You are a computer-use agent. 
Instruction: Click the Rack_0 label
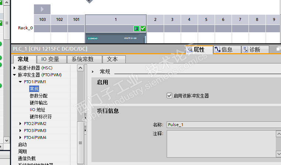(x=25, y=28)
